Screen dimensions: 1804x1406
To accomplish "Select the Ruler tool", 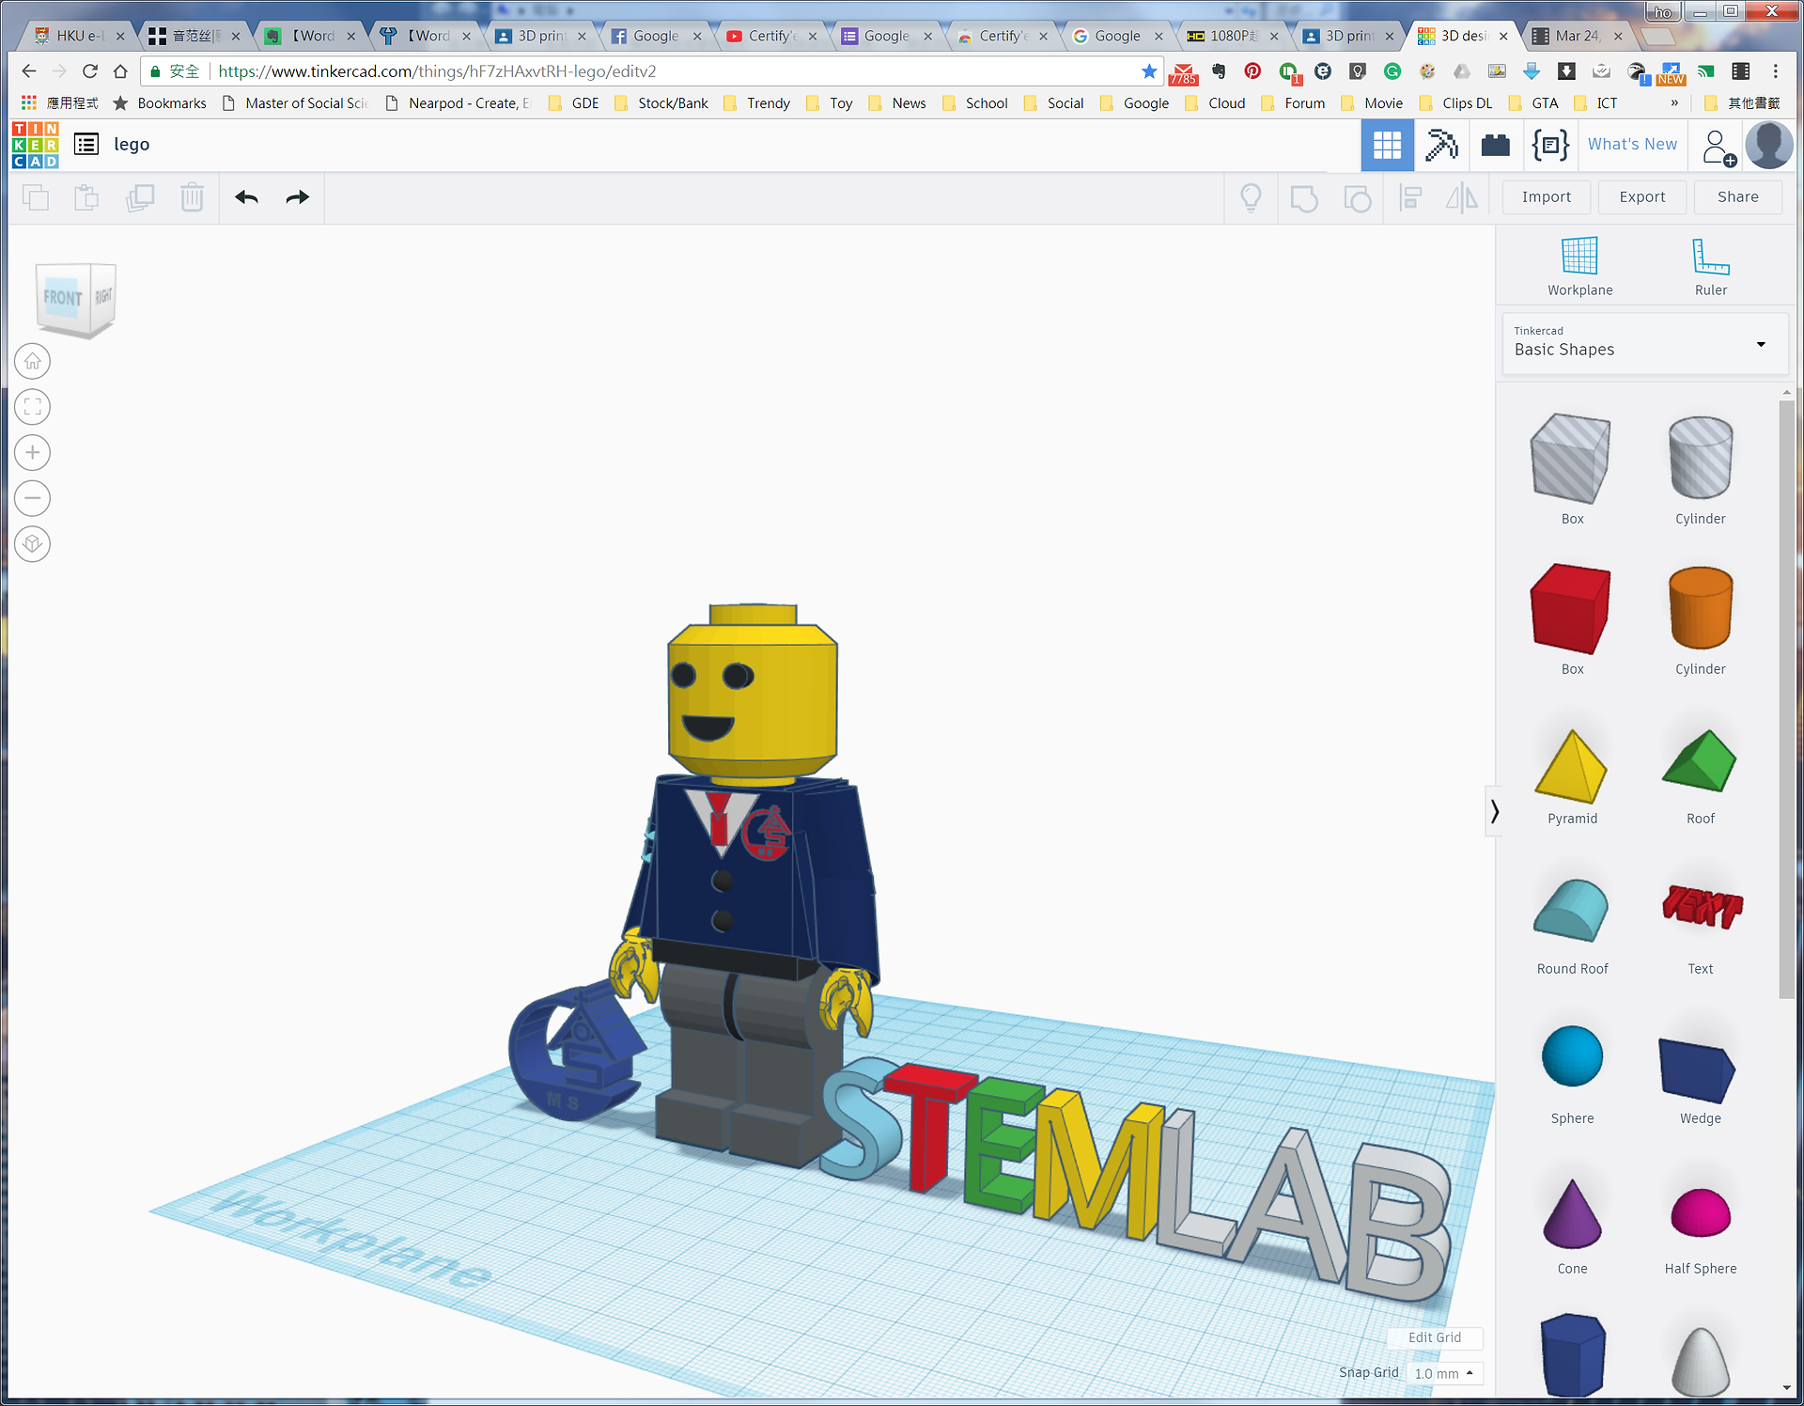I will (x=1710, y=267).
